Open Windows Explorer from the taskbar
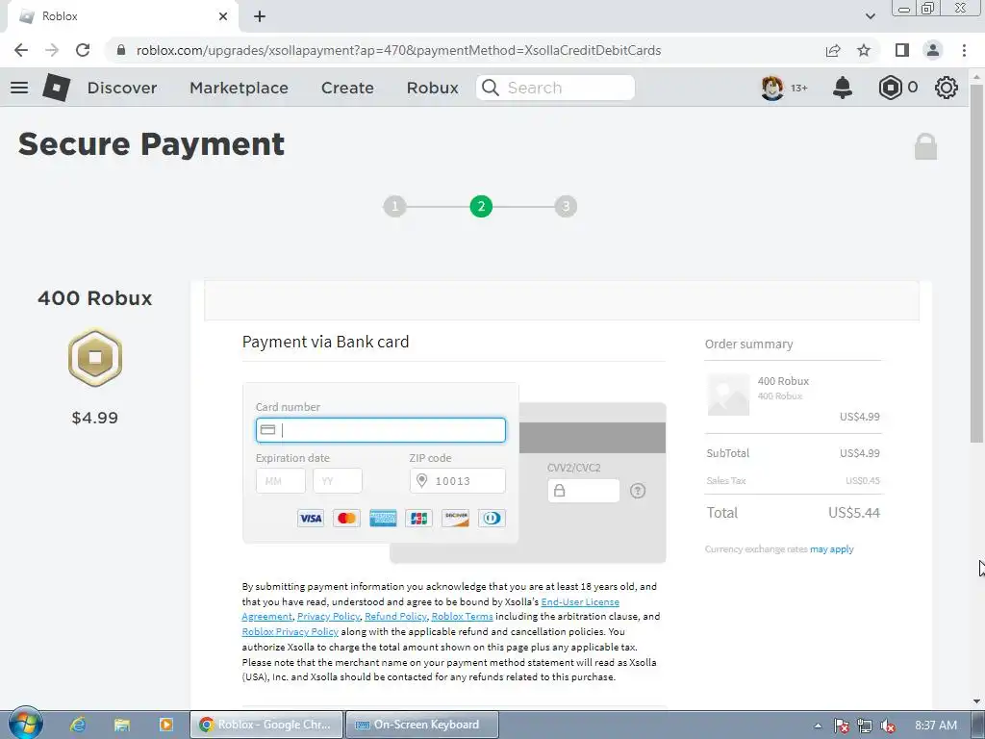 [122, 725]
